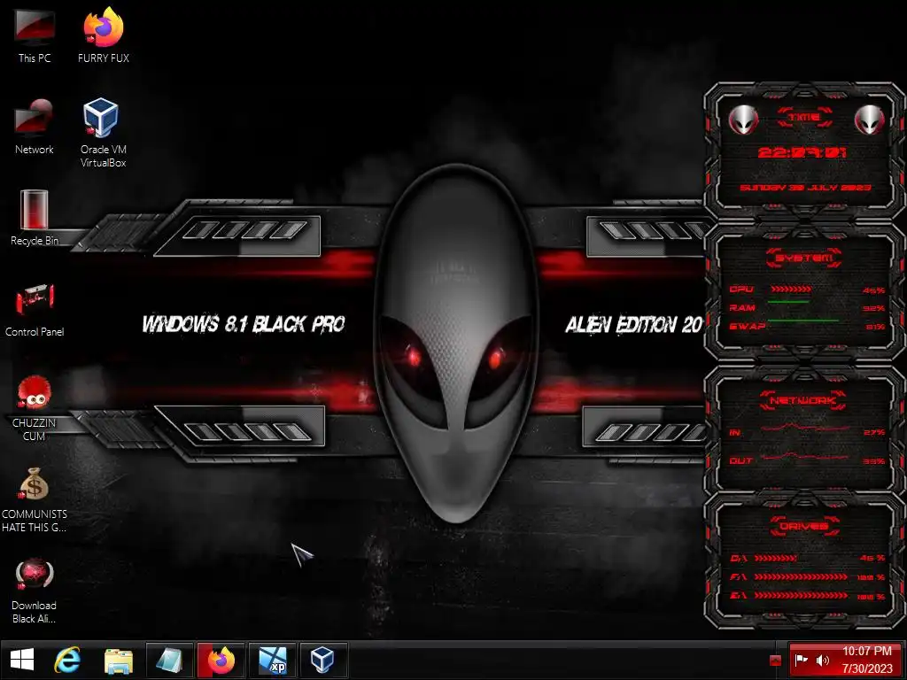Launch Internet Explorer from the taskbar

[67, 660]
